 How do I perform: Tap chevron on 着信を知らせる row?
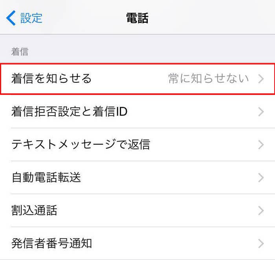(261, 79)
